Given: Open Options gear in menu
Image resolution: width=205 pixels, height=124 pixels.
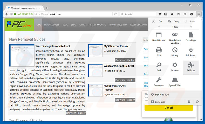Looking at the screenshot, I should [175, 67].
